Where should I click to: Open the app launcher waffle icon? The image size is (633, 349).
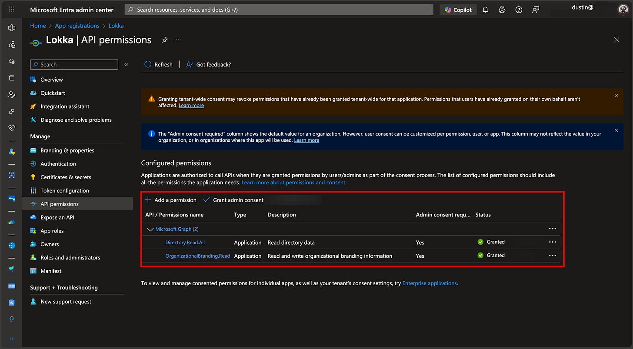12,10
